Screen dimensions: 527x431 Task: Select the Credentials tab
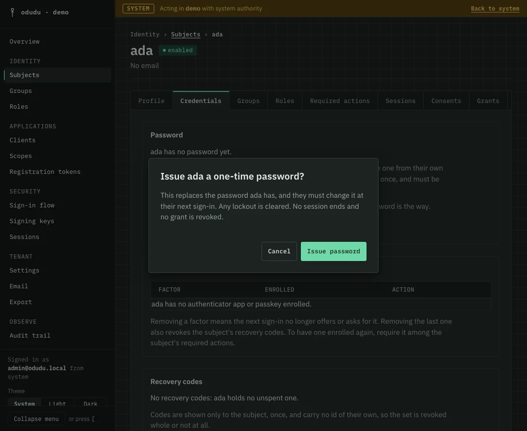(x=201, y=101)
